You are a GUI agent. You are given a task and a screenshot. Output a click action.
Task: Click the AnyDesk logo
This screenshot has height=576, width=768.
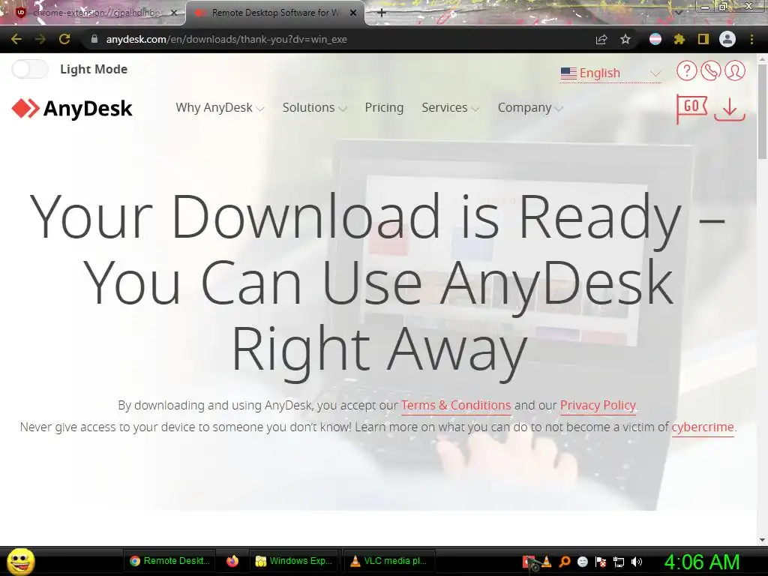click(x=72, y=108)
